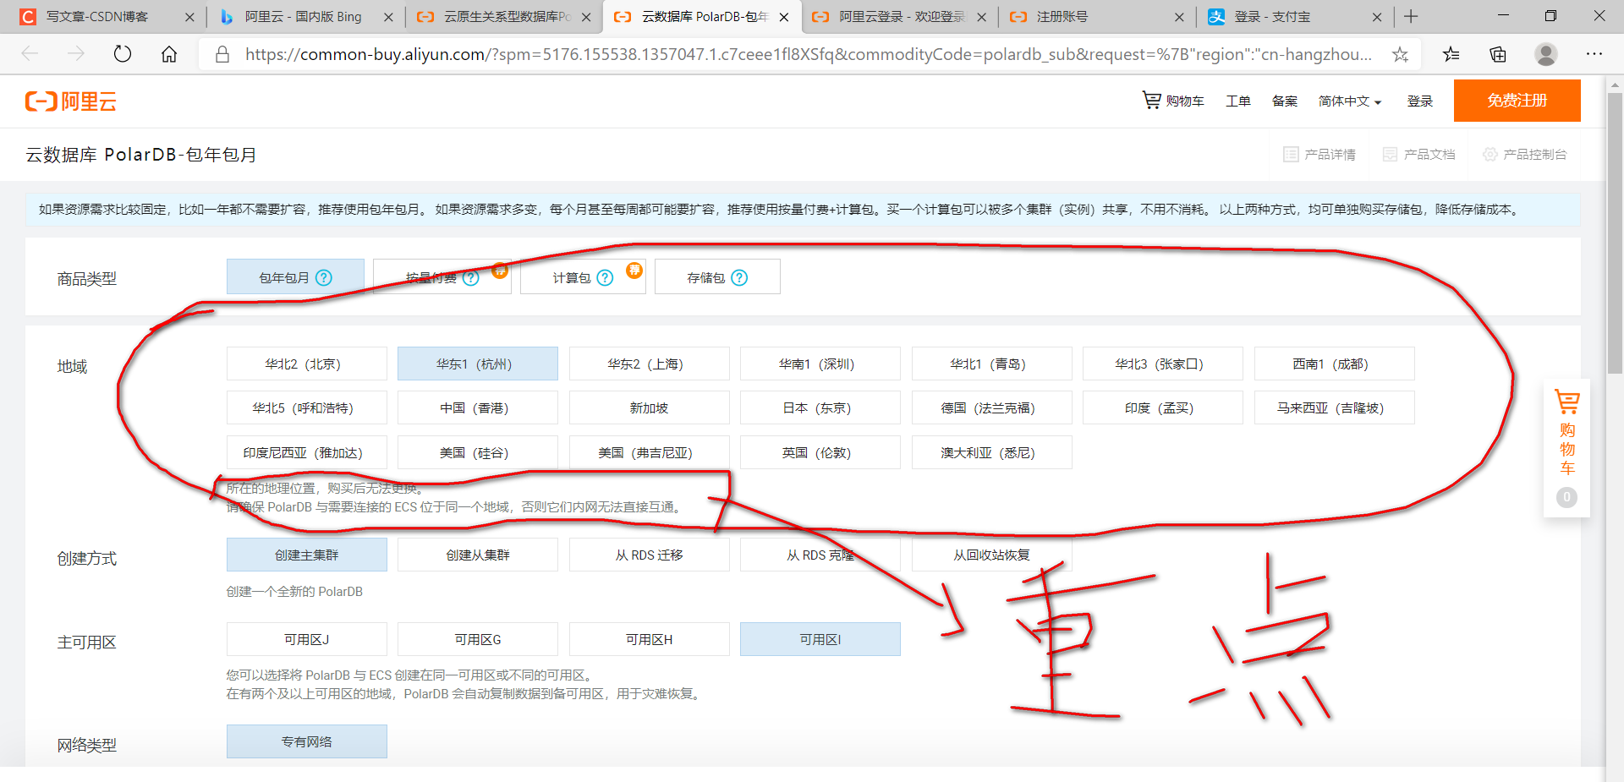This screenshot has height=782, width=1624.
Task: Open new browser tab
Action: [1411, 16]
